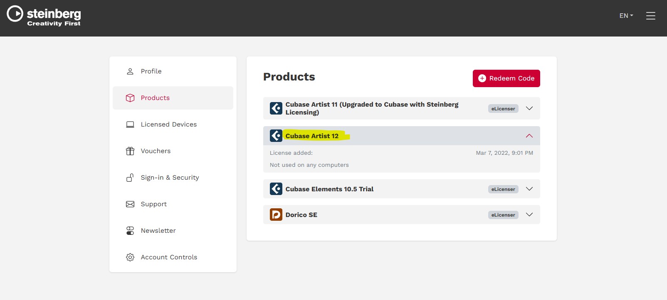This screenshot has height=300, width=667.
Task: Go to Profile in sidebar
Action: [151, 71]
